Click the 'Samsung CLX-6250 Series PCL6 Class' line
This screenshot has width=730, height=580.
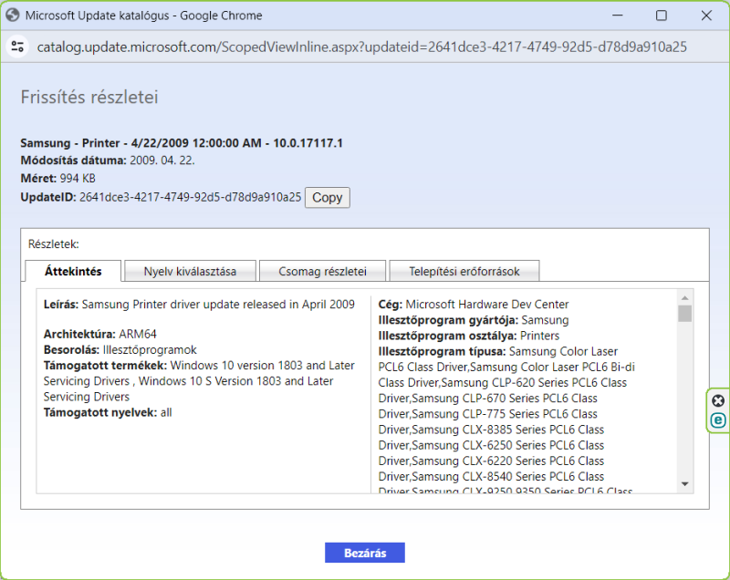coord(491,446)
